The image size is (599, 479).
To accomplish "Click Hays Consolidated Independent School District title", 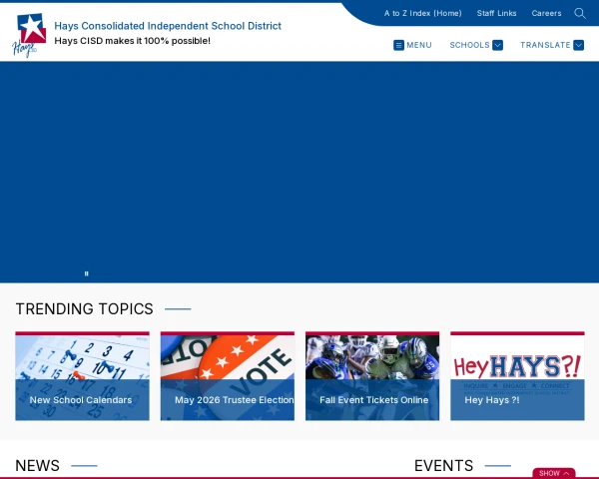I will [x=168, y=26].
